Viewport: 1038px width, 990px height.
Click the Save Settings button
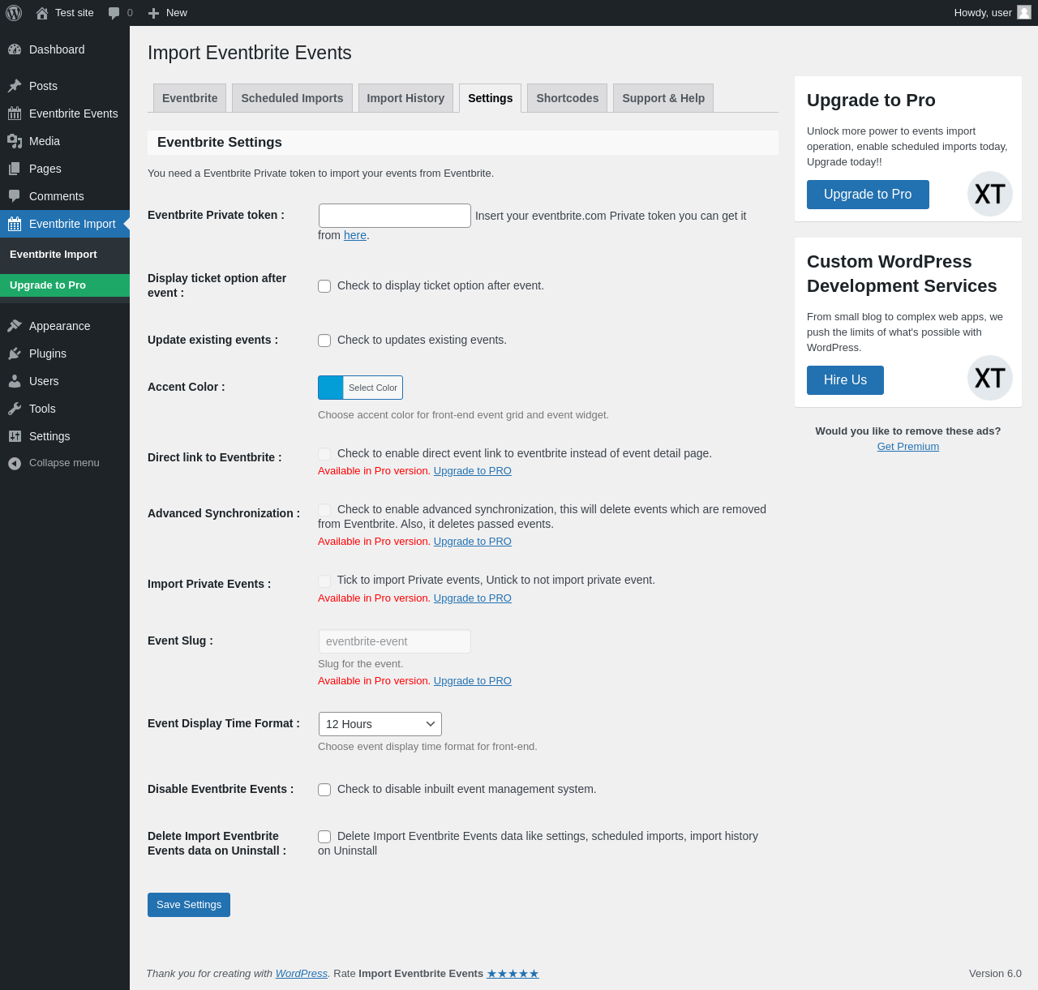189,905
